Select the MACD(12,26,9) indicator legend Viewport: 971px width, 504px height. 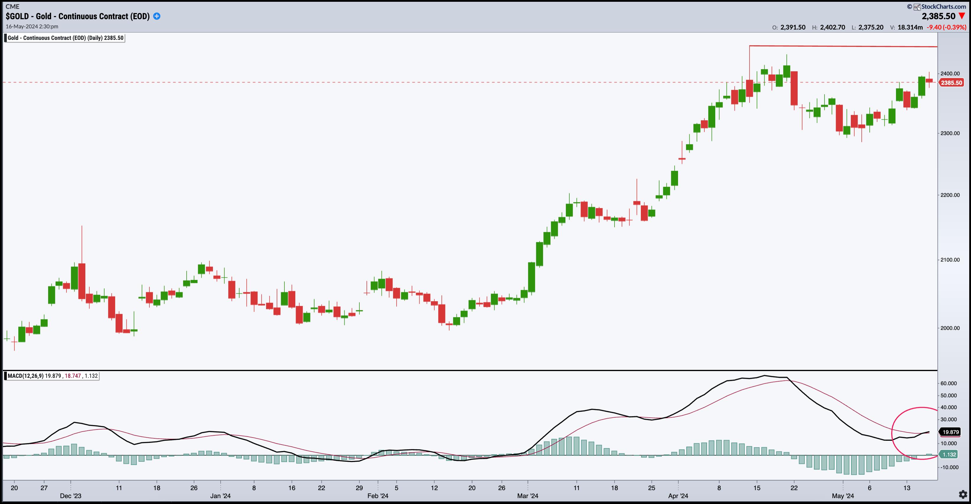[25, 376]
